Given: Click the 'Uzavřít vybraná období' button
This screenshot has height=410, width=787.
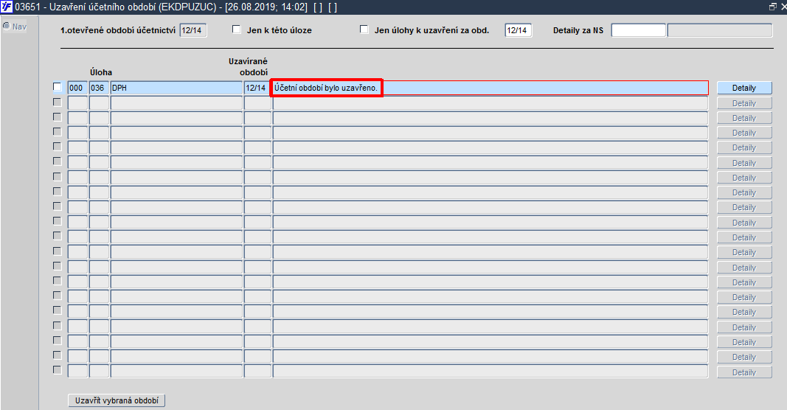Looking at the screenshot, I should click(x=117, y=400).
